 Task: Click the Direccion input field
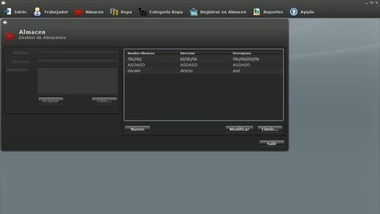78,61
